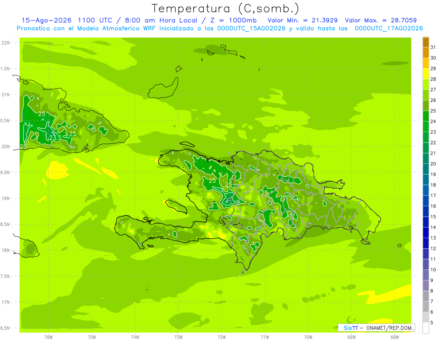Click the '20N' latitude axis label
The height and width of the screenshot is (342, 443).
click(6, 146)
